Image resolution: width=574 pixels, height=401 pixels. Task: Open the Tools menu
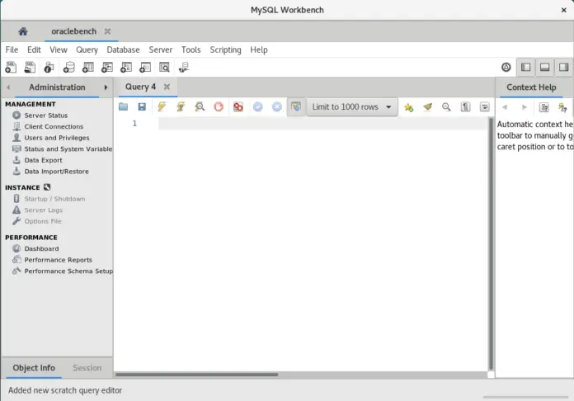(191, 50)
